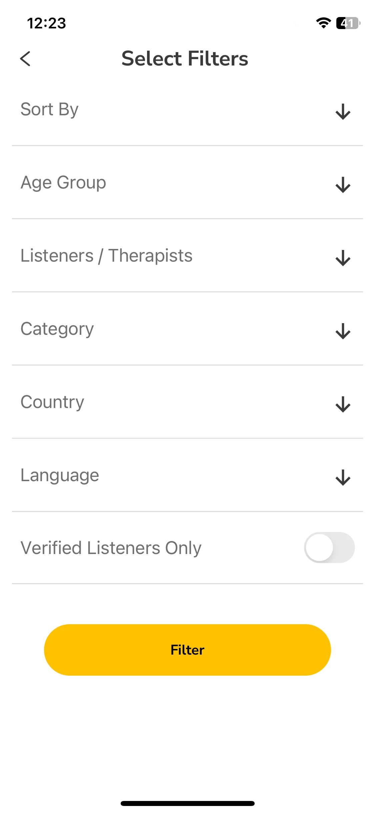Expand the Sort By filter row
This screenshot has width=375, height=814.
(187, 110)
